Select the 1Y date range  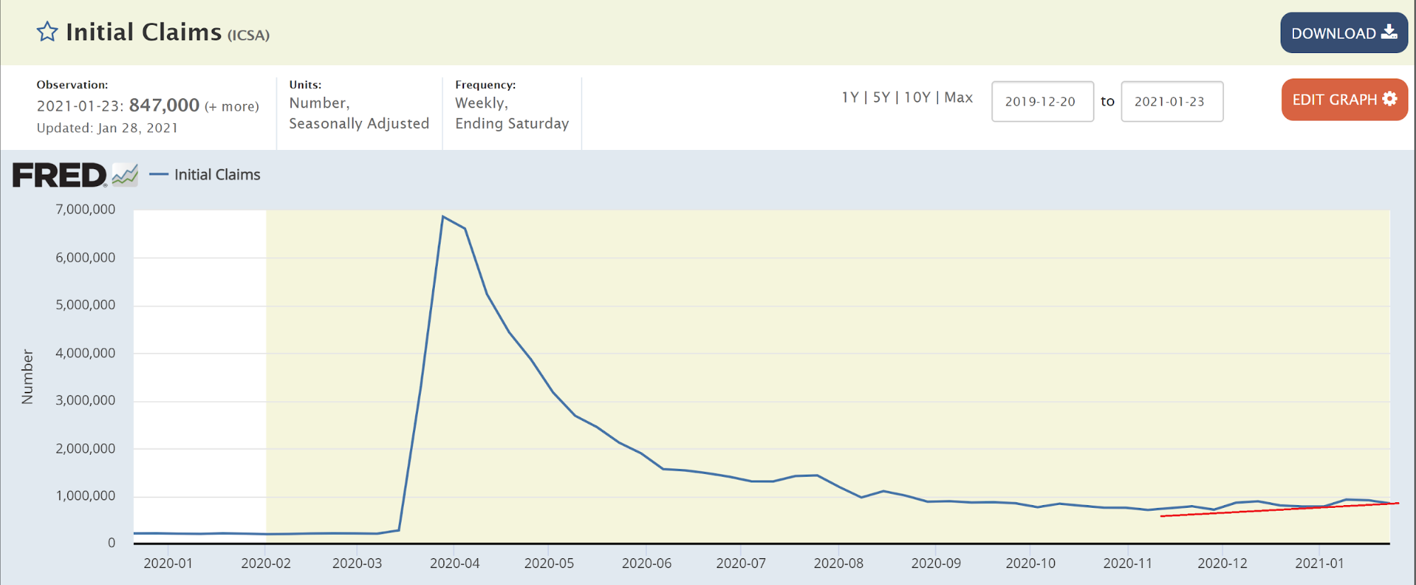point(850,98)
